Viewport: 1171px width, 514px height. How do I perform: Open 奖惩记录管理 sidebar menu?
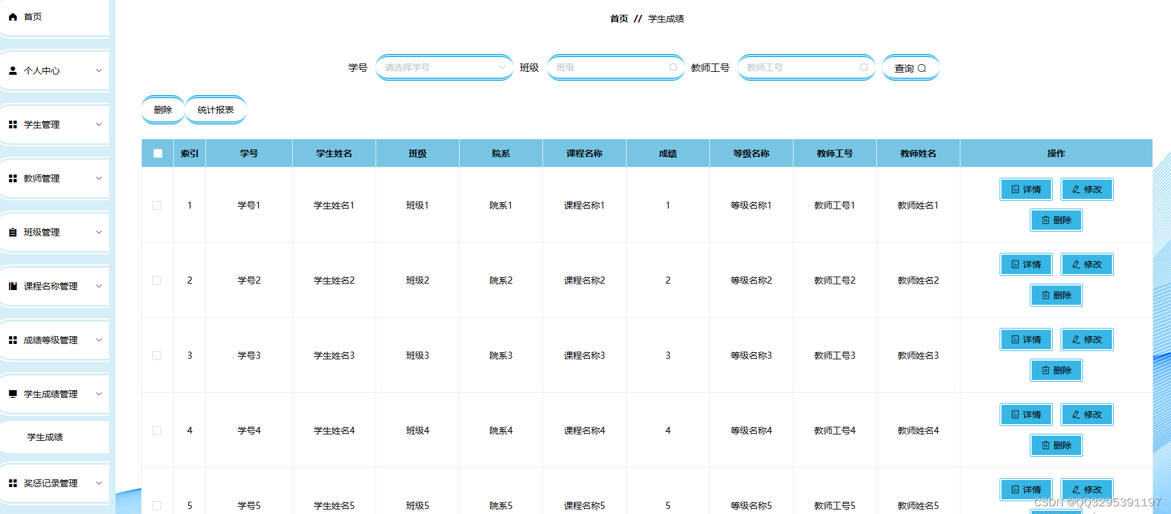coord(55,483)
